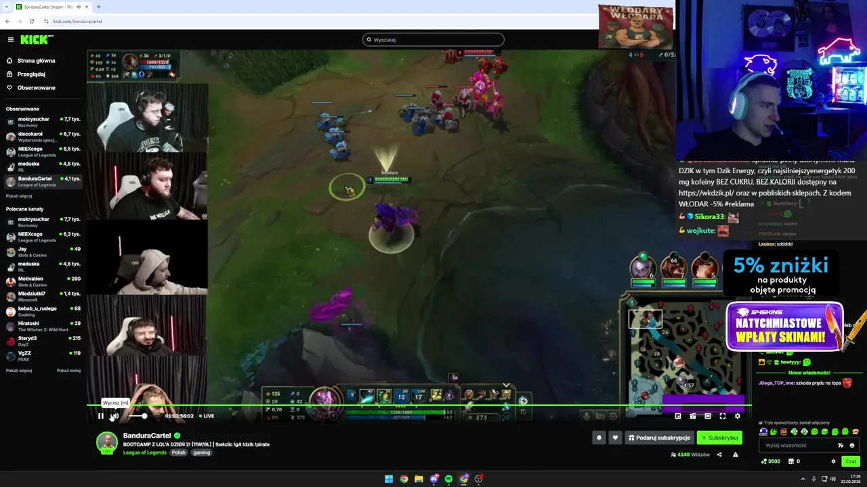Image resolution: width=867 pixels, height=487 pixels.
Task: Open the hamburger sidebar menu
Action: [10, 40]
